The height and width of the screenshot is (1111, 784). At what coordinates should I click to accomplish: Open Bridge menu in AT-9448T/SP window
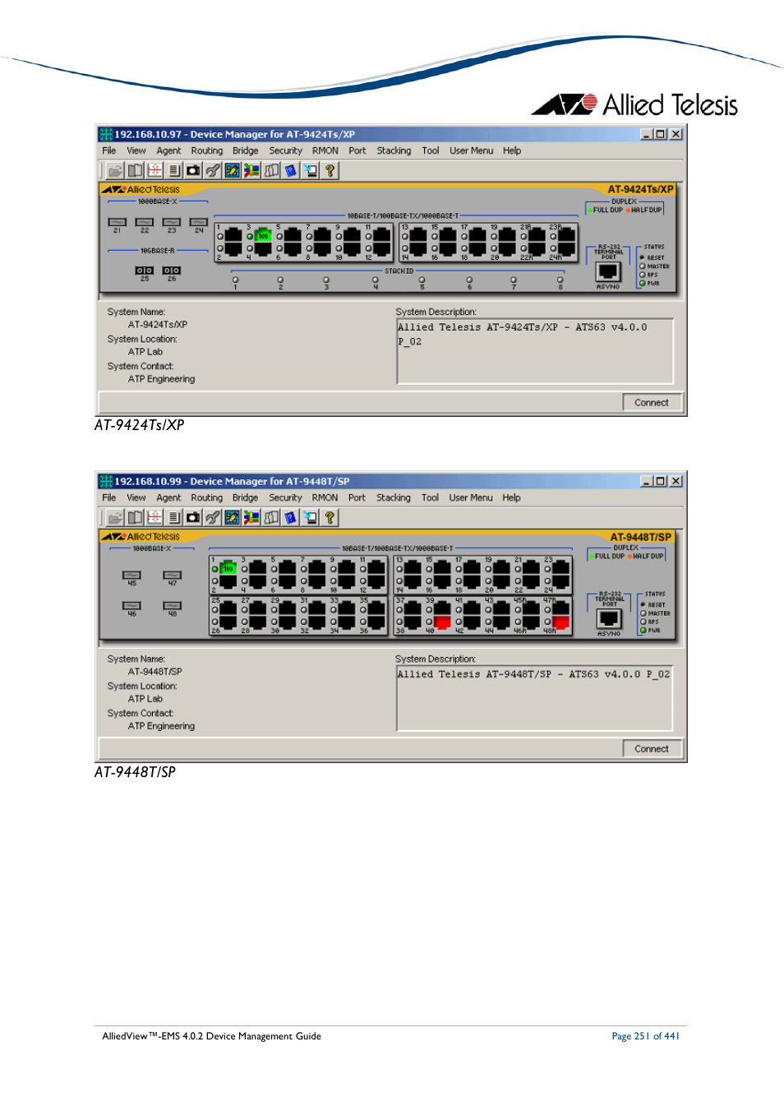[245, 498]
